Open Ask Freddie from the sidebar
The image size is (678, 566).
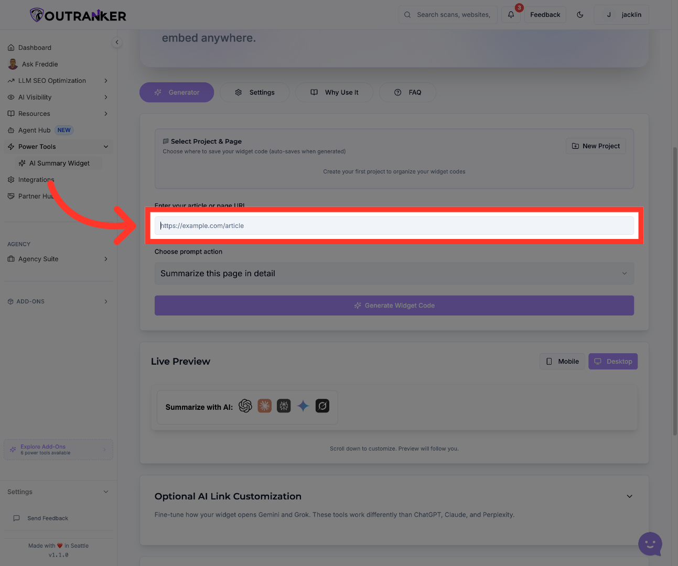click(39, 64)
